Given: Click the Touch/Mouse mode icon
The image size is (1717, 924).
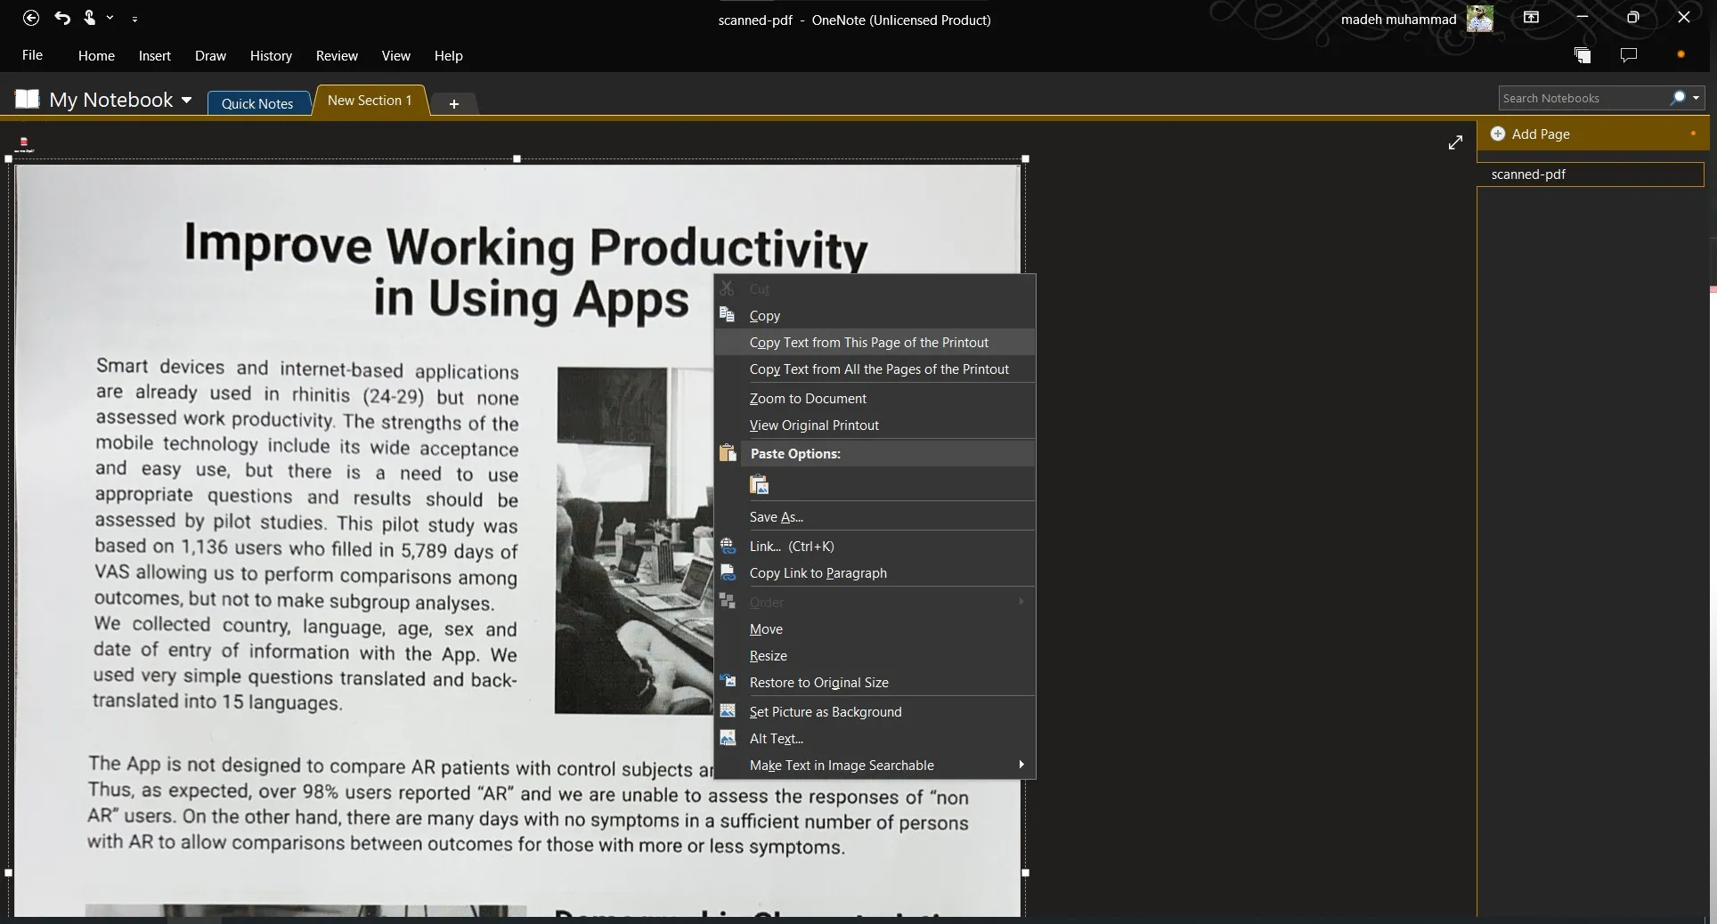Looking at the screenshot, I should tap(90, 18).
